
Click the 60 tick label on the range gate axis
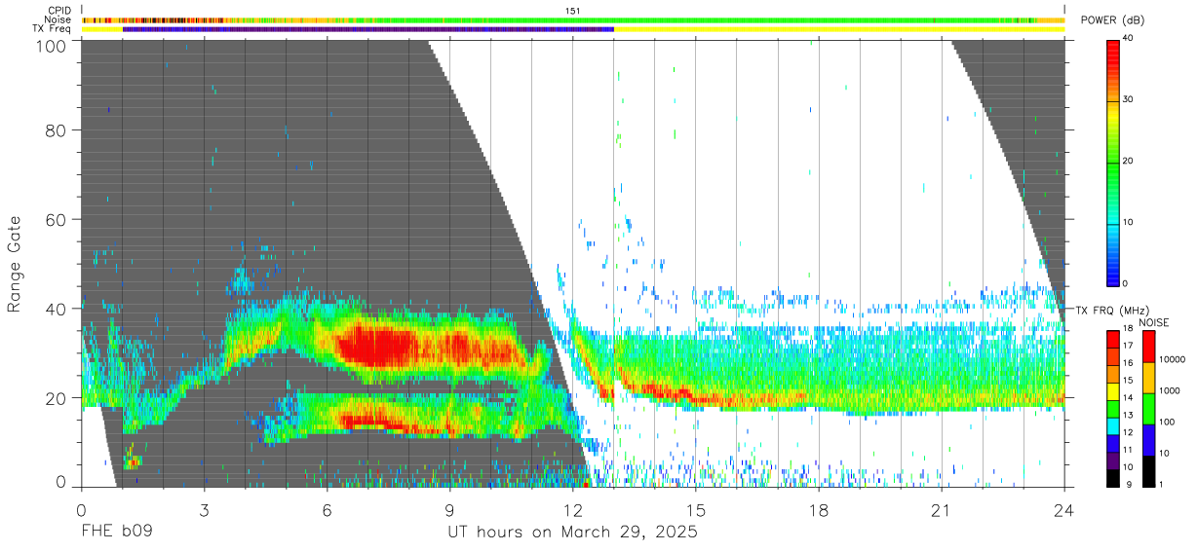56,220
